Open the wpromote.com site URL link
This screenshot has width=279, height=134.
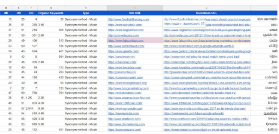[125, 109]
